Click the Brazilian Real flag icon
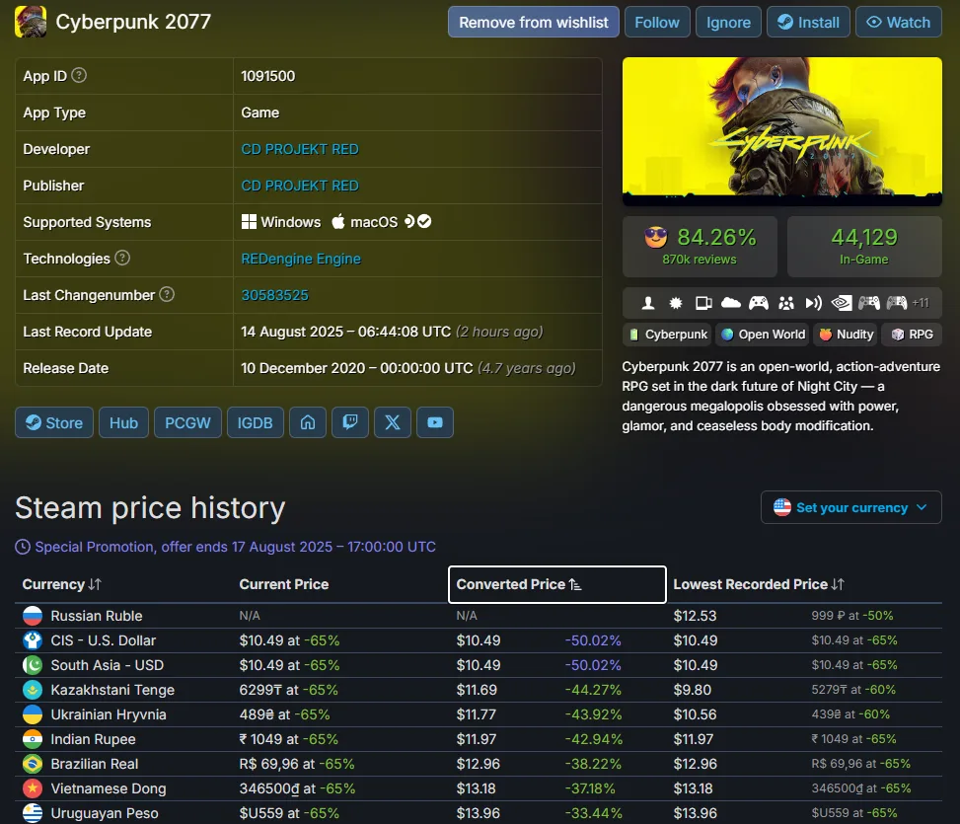 (33, 764)
